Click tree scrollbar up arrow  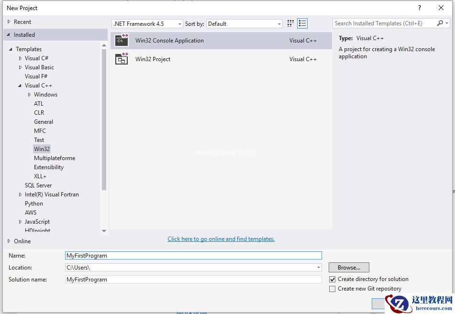pos(104,45)
